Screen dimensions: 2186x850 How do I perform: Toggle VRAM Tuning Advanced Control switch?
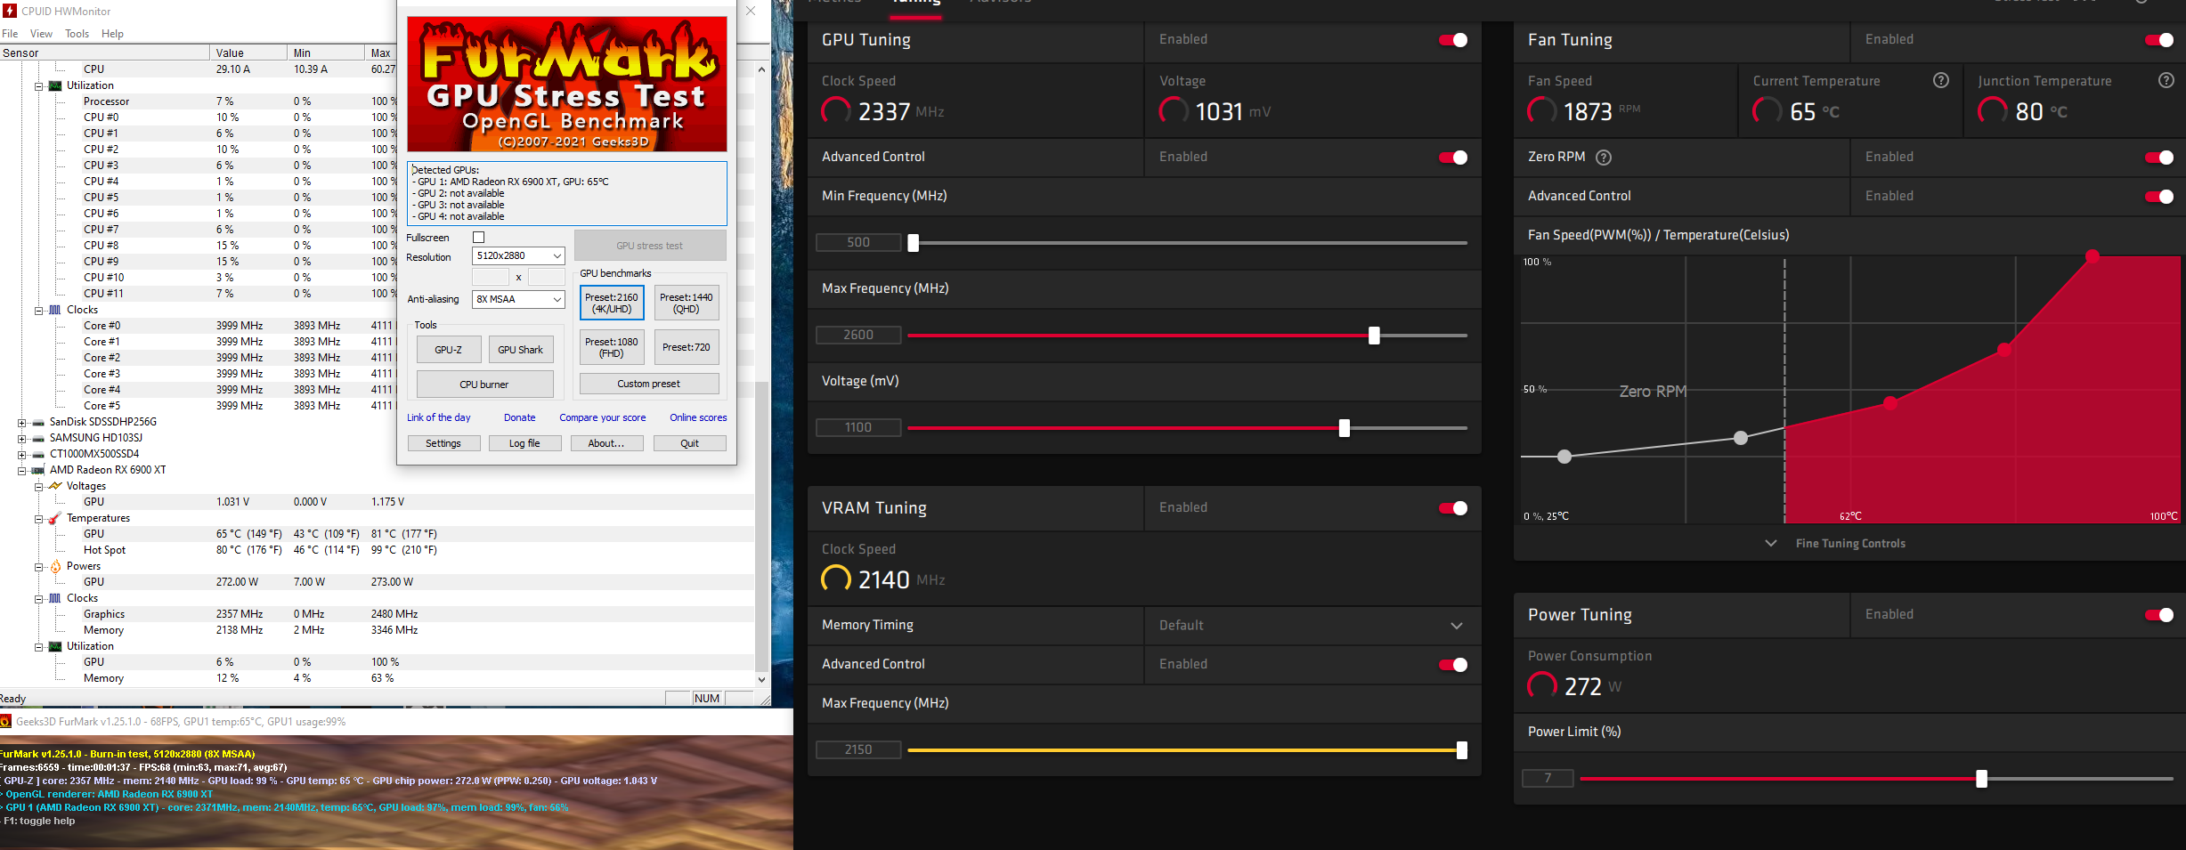(x=1453, y=665)
